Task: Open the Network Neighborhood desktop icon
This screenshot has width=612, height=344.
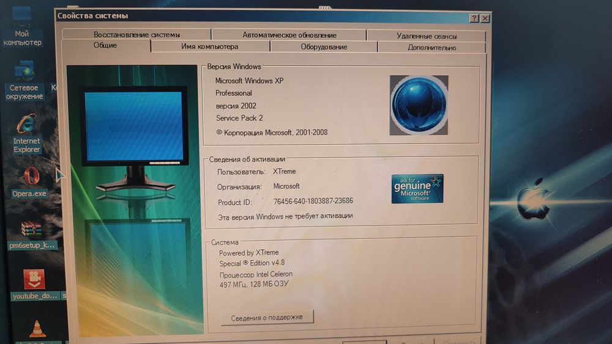Action: click(x=24, y=81)
